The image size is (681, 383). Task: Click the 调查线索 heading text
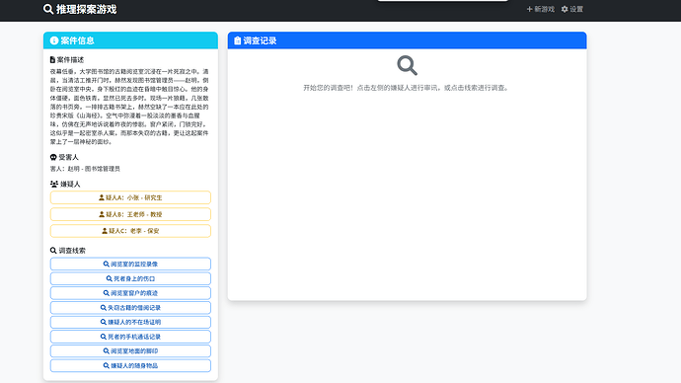point(72,251)
